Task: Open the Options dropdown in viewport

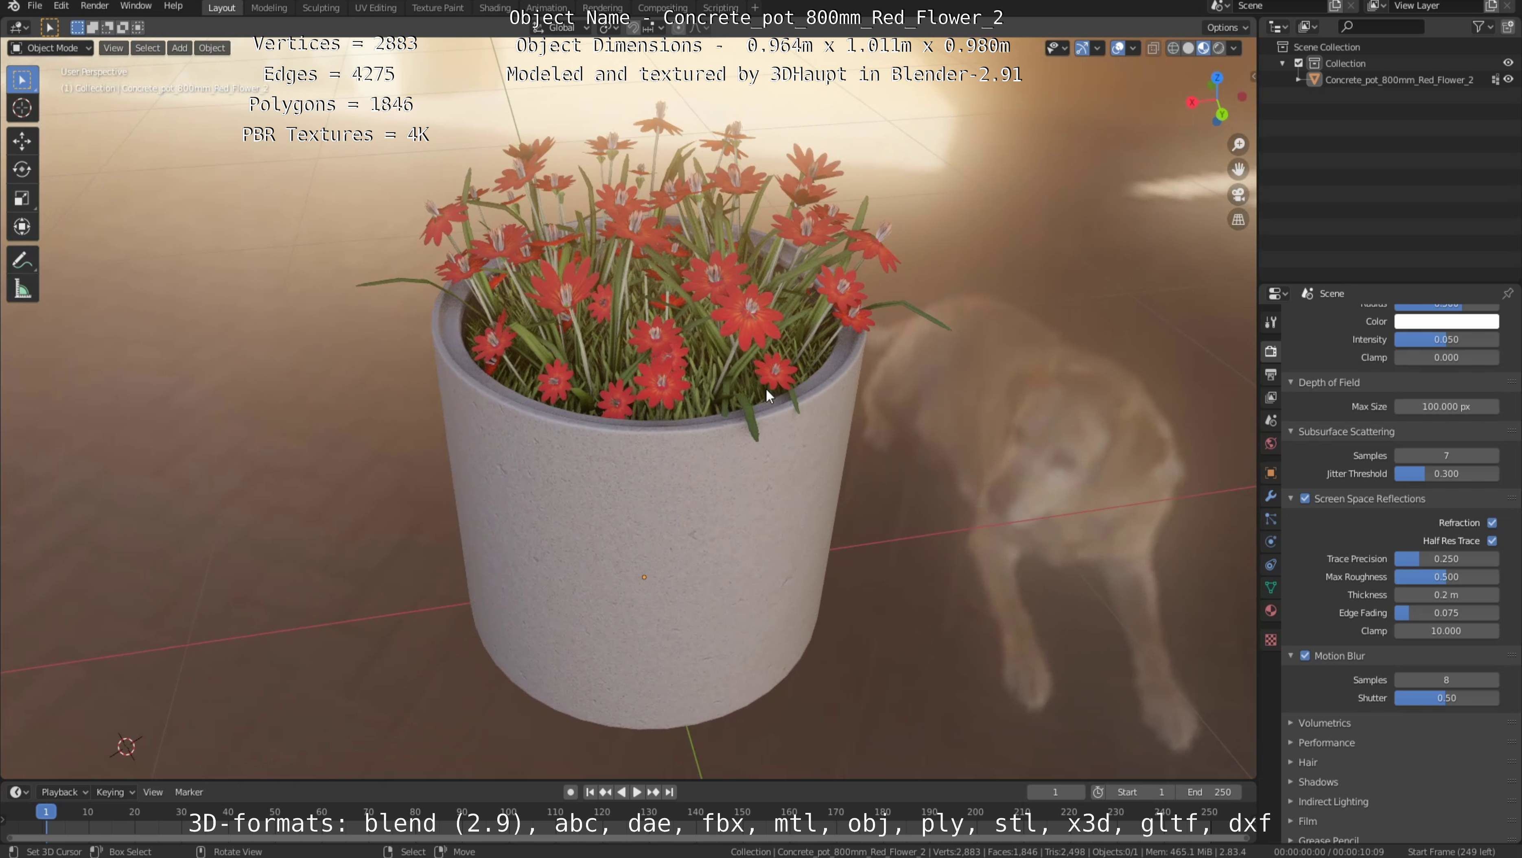Action: [x=1227, y=27]
